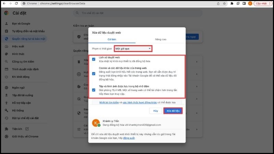Click the profile avatar K in toolbar
The image size is (274, 154).
(x=250, y=3)
